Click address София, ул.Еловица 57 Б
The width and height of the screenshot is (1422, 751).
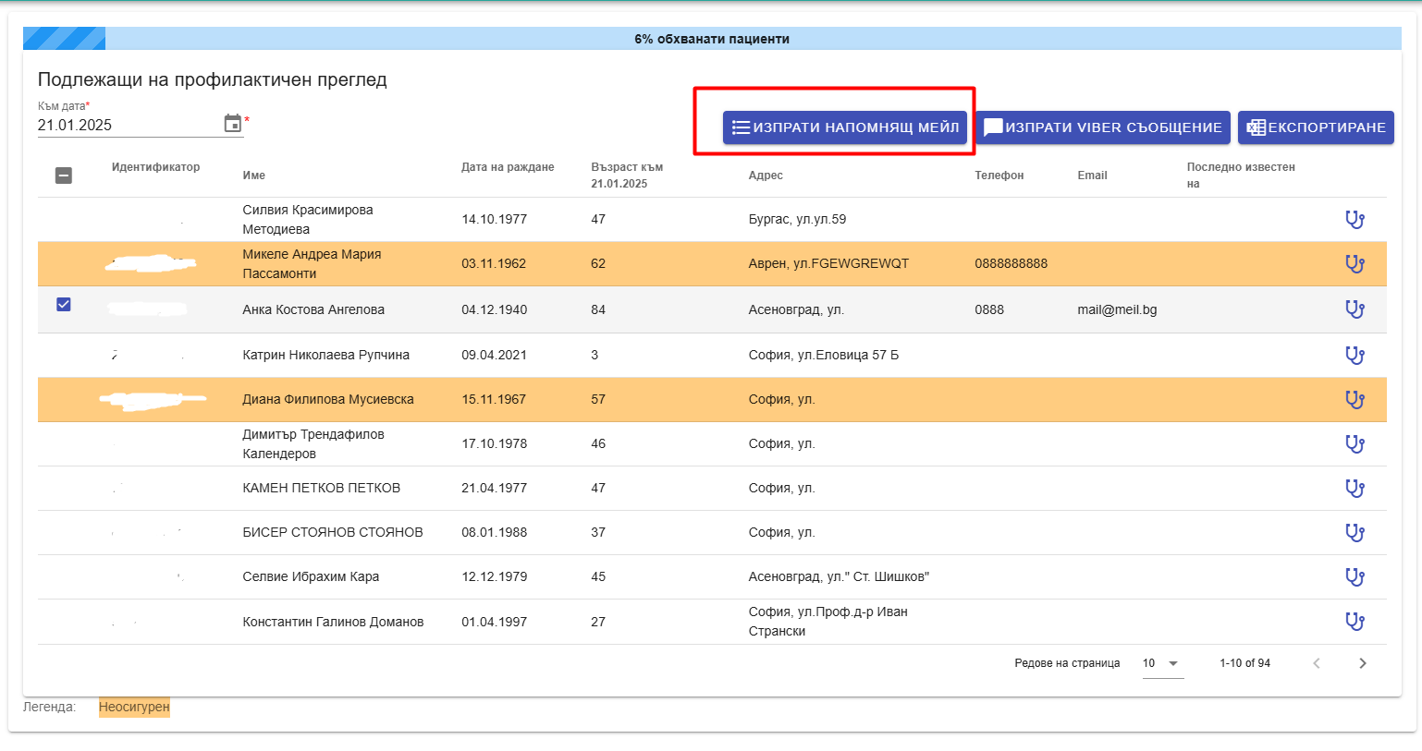(823, 355)
